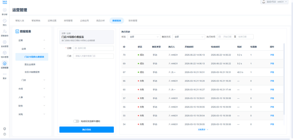This screenshot has height=140, width=293.
Task: Open the 预约 clock icon in sidebar
Action: [5, 21]
